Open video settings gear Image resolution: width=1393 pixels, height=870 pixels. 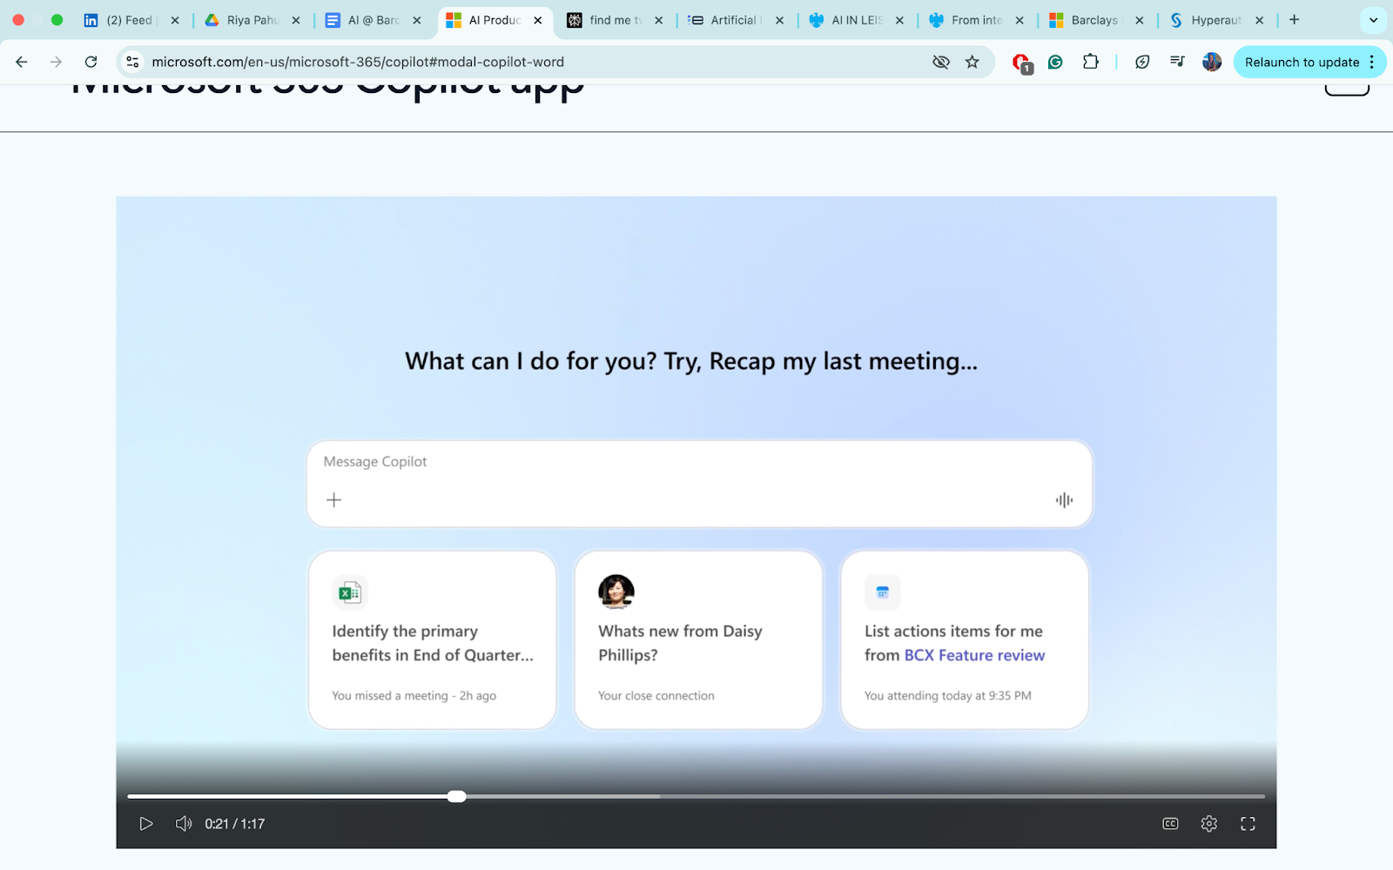click(x=1208, y=824)
